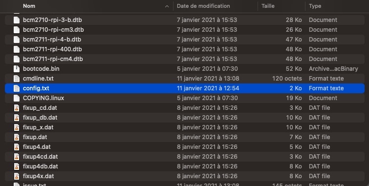
Task: Click the fixup_x.dat VLC icon
Action: 17,127
